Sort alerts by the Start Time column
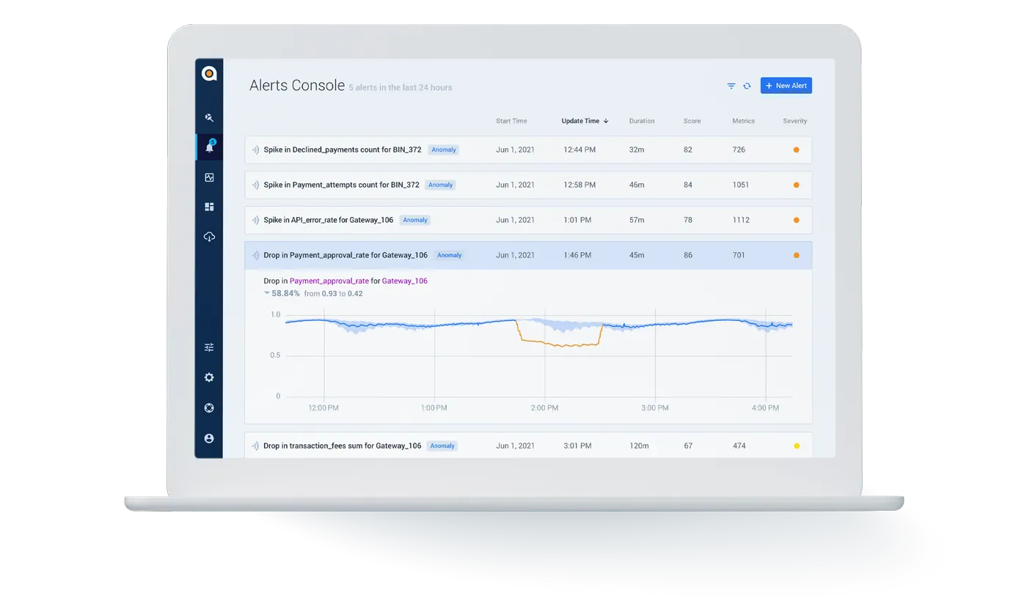The width and height of the screenshot is (1027, 598). coord(511,121)
